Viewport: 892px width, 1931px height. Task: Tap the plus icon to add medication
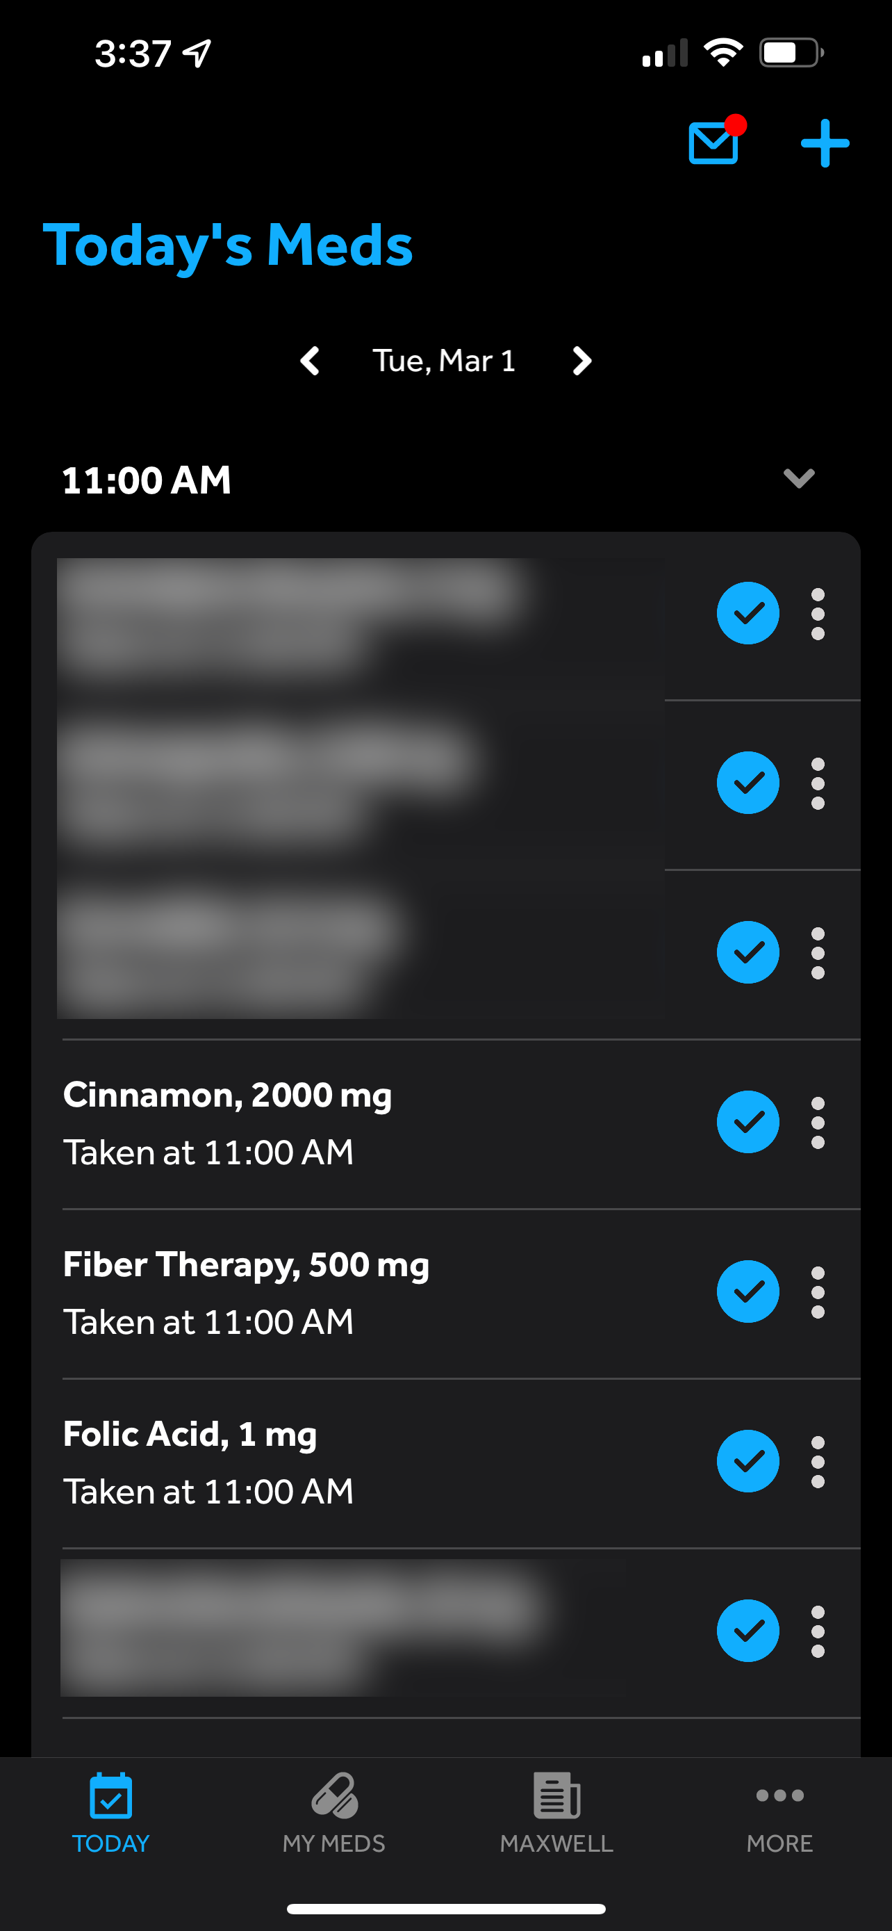tap(825, 142)
